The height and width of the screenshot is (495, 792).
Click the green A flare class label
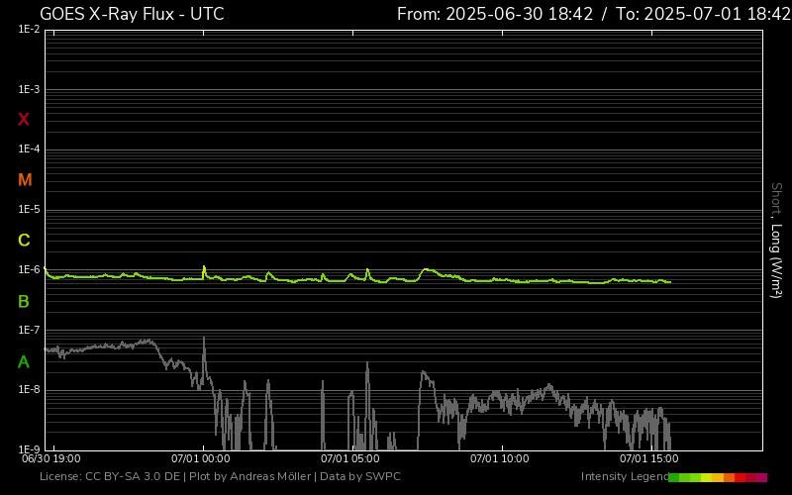pos(24,361)
